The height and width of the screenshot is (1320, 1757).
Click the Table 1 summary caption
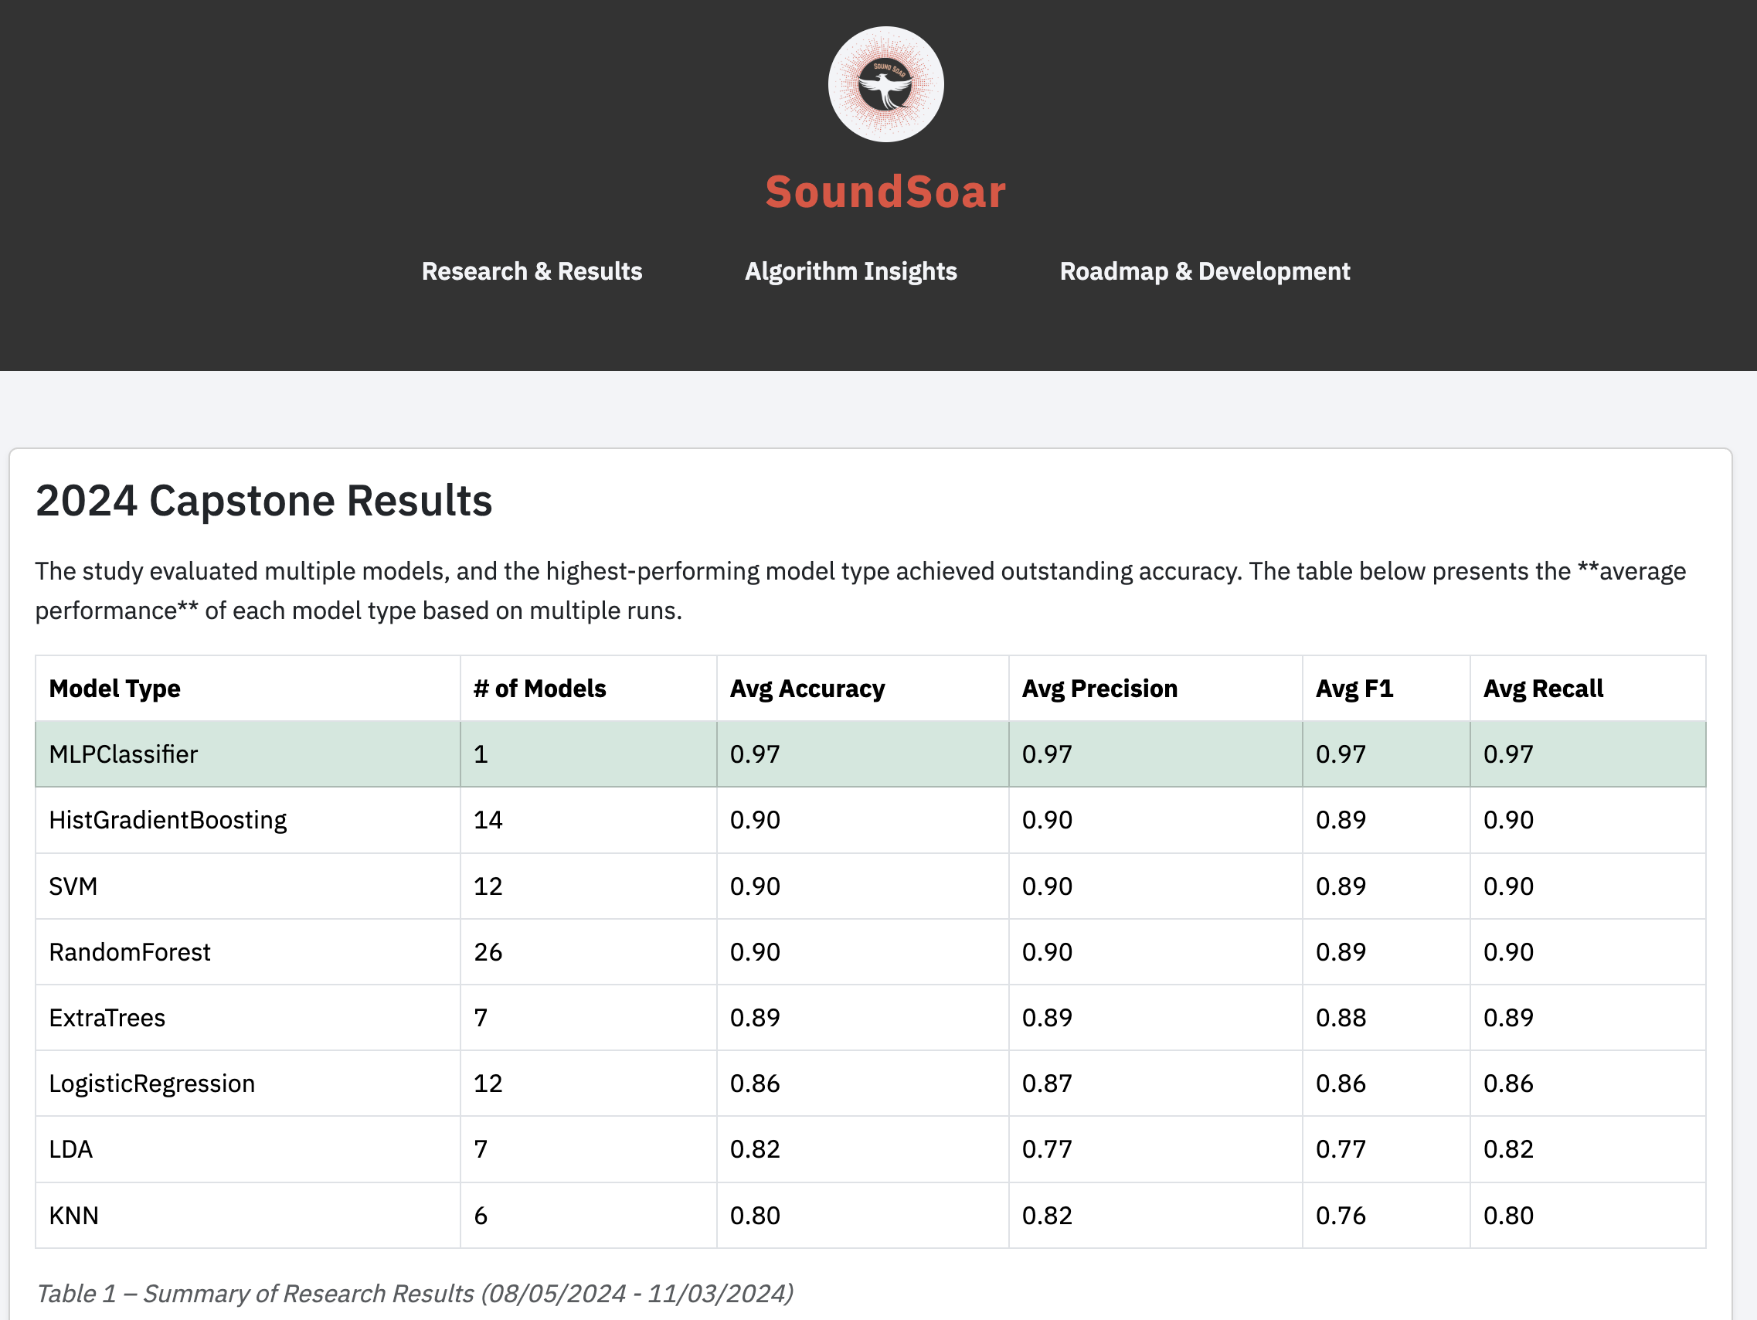coord(415,1294)
